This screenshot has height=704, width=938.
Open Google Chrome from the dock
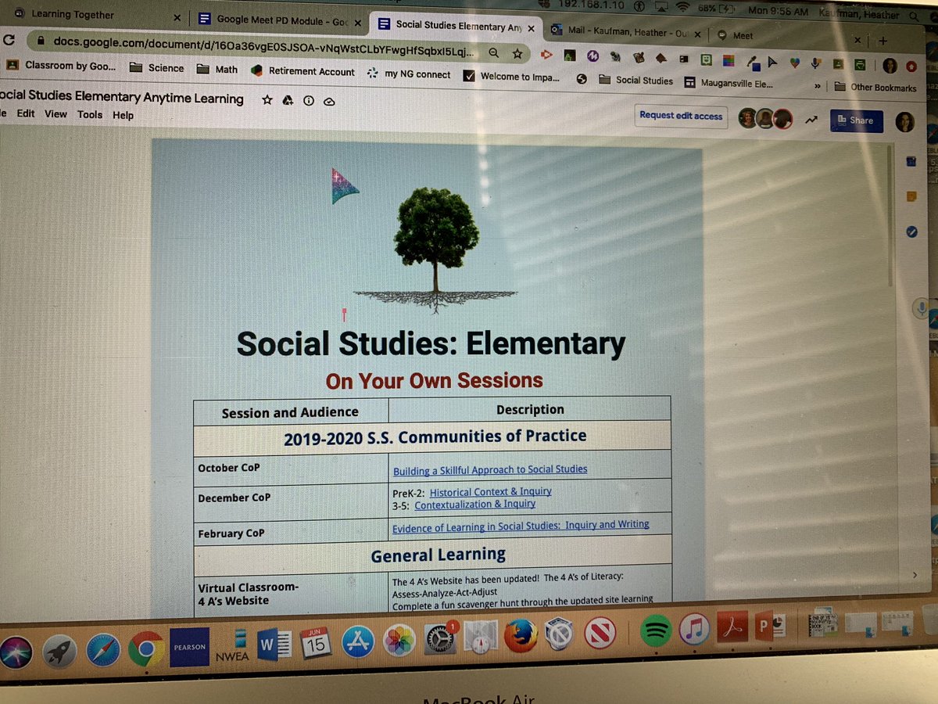pyautogui.click(x=146, y=648)
